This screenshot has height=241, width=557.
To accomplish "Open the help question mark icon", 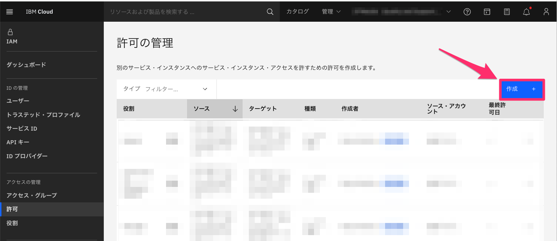I will coord(467,11).
